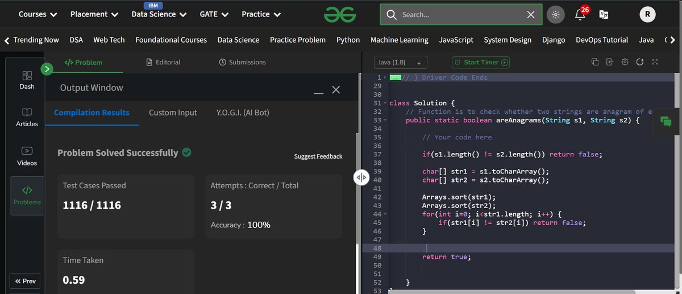Image resolution: width=682 pixels, height=294 pixels.
Task: Click the green sidebar expand arrow
Action: pos(47,69)
